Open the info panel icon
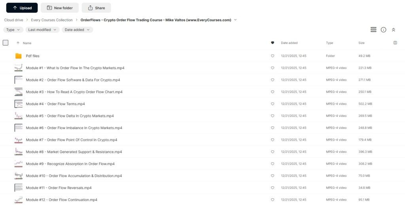The width and height of the screenshot is (405, 205). coord(383,30)
